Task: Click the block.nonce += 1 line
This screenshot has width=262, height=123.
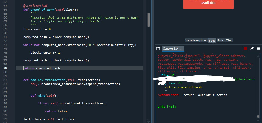Action: point(45,53)
